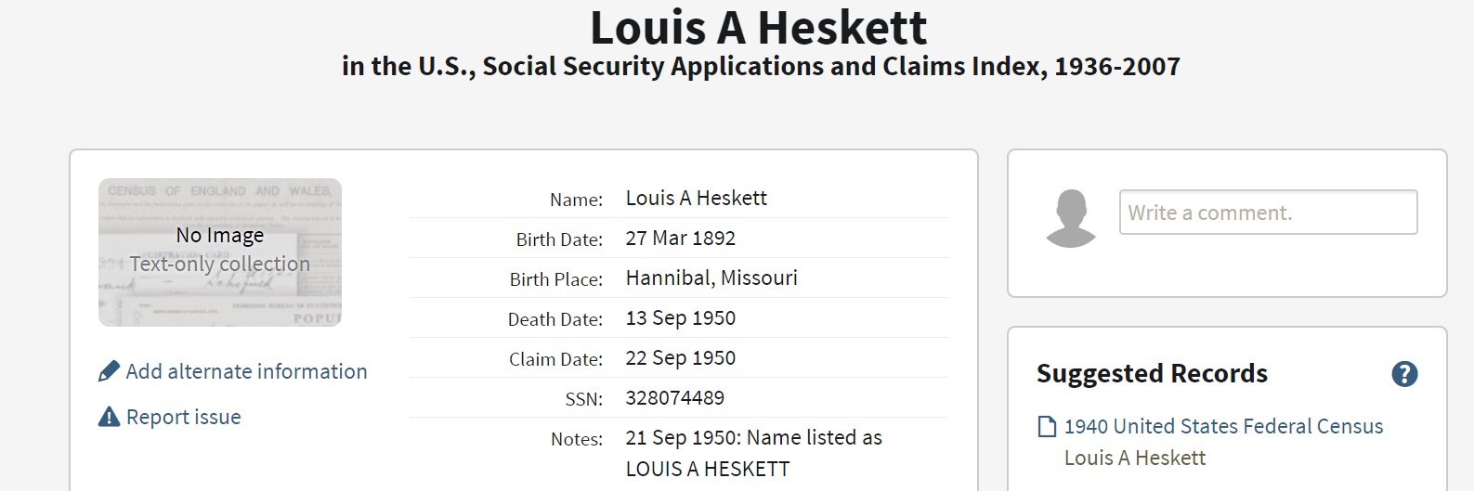
Task: Click Louis A Heskett under Suggested Records
Action: pyautogui.click(x=1134, y=458)
